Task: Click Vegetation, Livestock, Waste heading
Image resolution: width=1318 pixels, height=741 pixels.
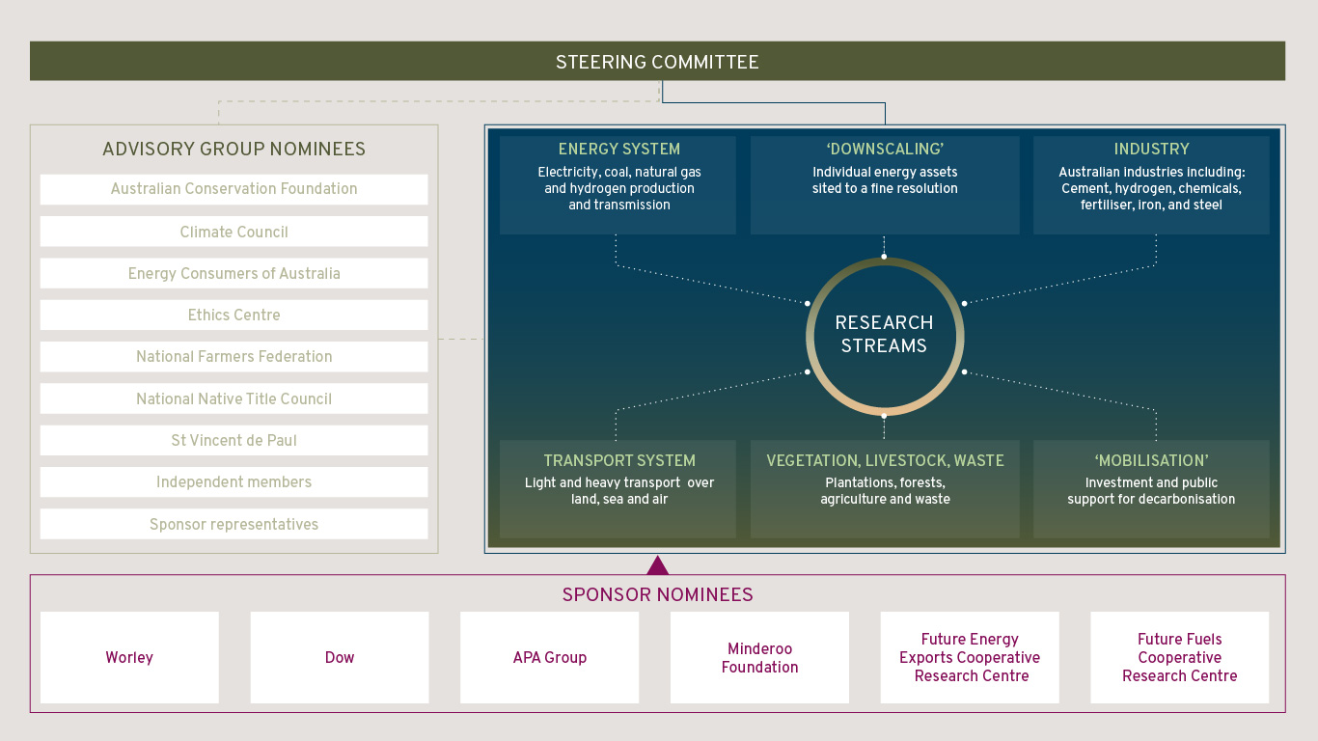Action: [885, 460]
